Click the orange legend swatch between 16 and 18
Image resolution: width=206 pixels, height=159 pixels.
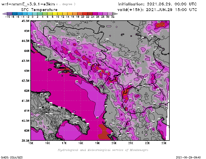pos(75,14)
